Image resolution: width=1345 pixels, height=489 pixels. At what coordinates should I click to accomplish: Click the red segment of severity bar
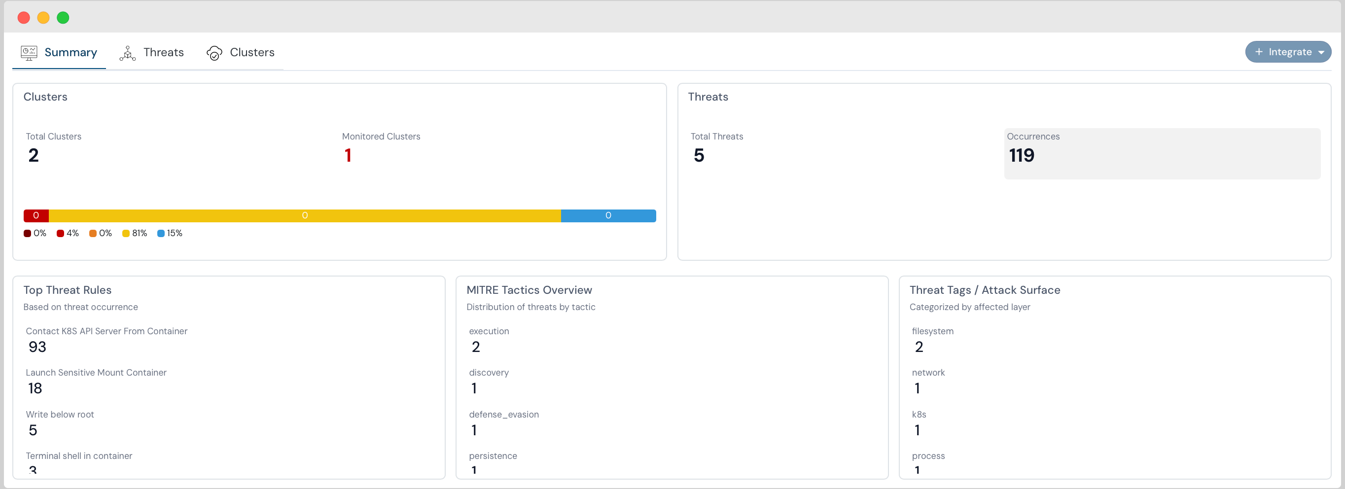(36, 215)
